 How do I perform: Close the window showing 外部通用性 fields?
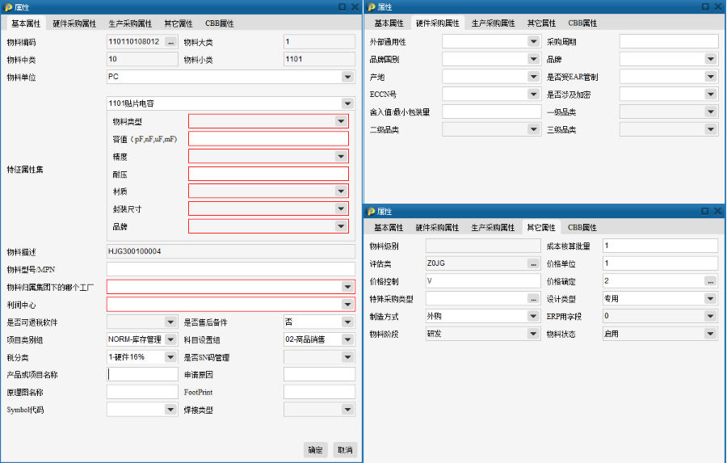(718, 6)
